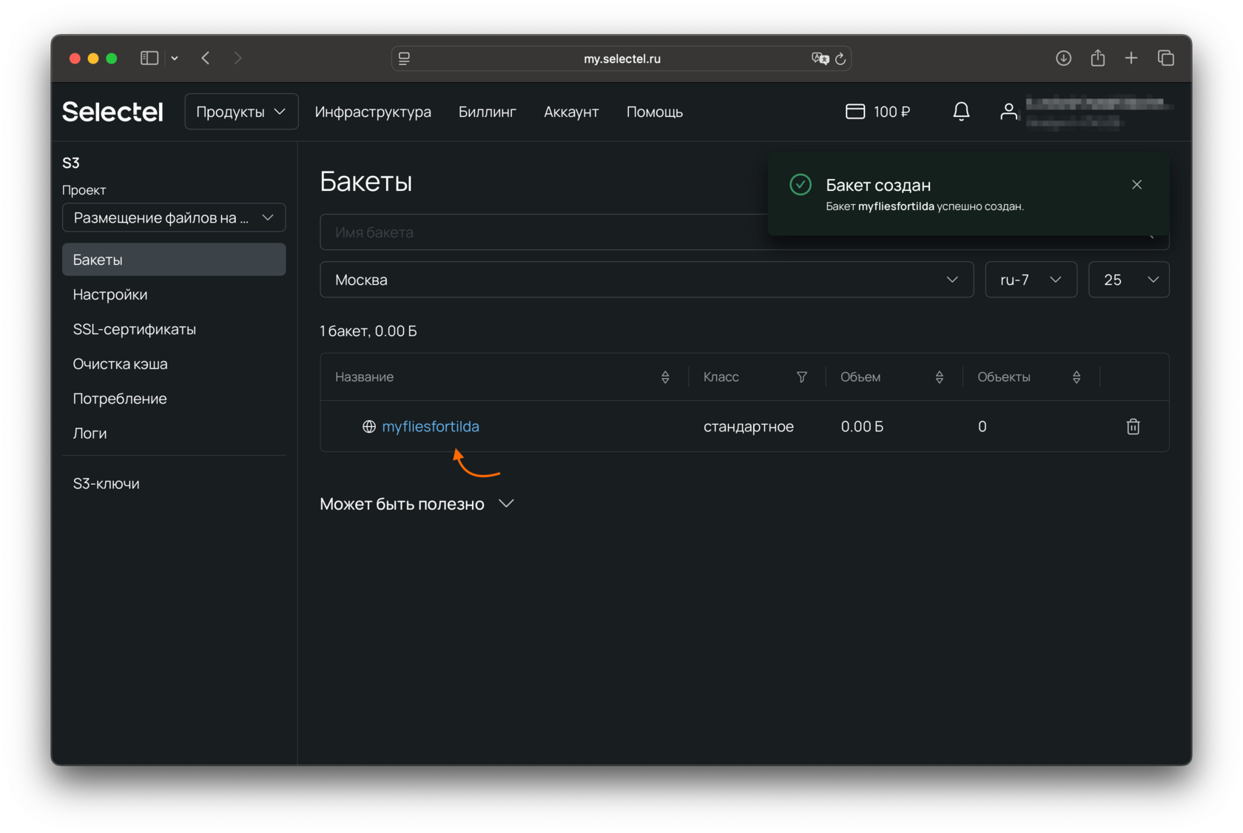Go back with the Safari back arrow

click(206, 58)
